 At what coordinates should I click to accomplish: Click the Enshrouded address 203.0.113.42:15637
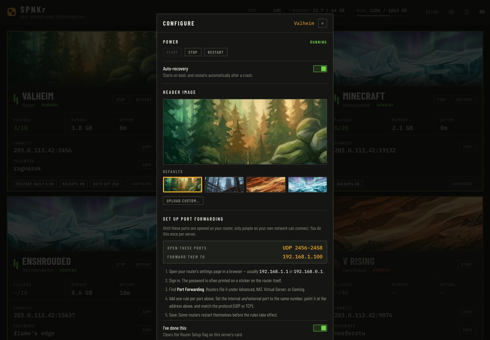[44, 315]
